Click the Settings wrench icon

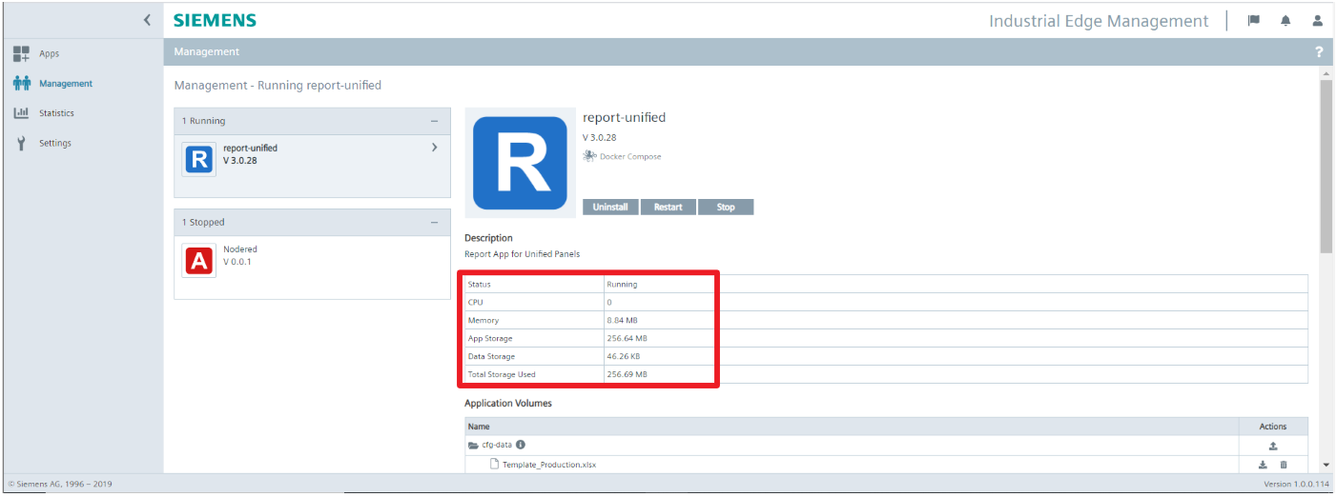point(21,144)
